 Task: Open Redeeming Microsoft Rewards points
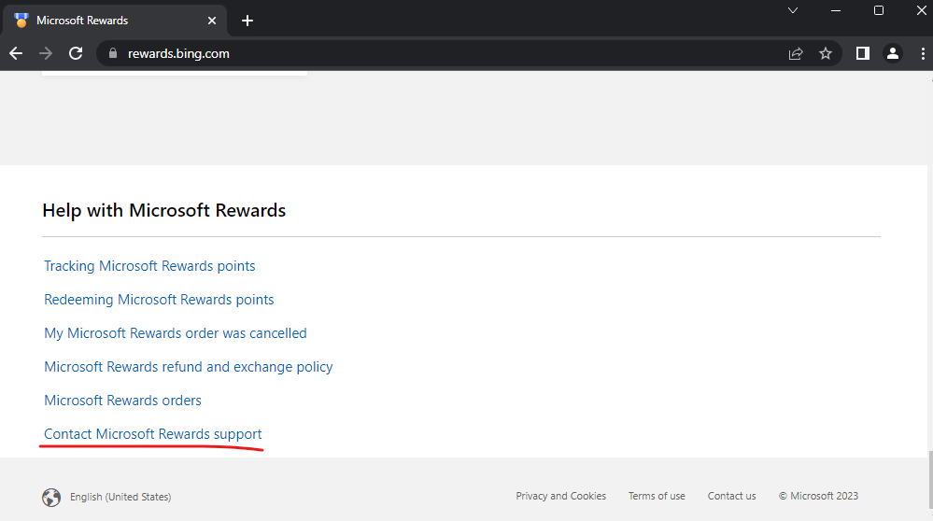(159, 300)
